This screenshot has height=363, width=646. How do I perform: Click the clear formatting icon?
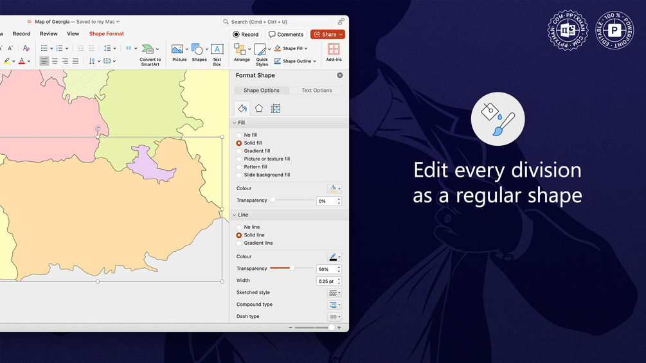(x=26, y=48)
